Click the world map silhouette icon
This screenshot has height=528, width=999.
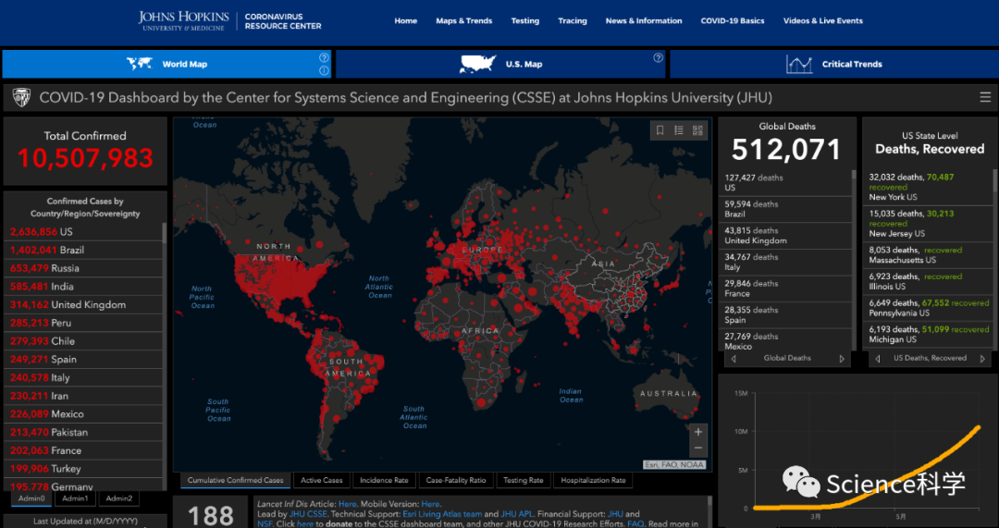pyautogui.click(x=140, y=64)
